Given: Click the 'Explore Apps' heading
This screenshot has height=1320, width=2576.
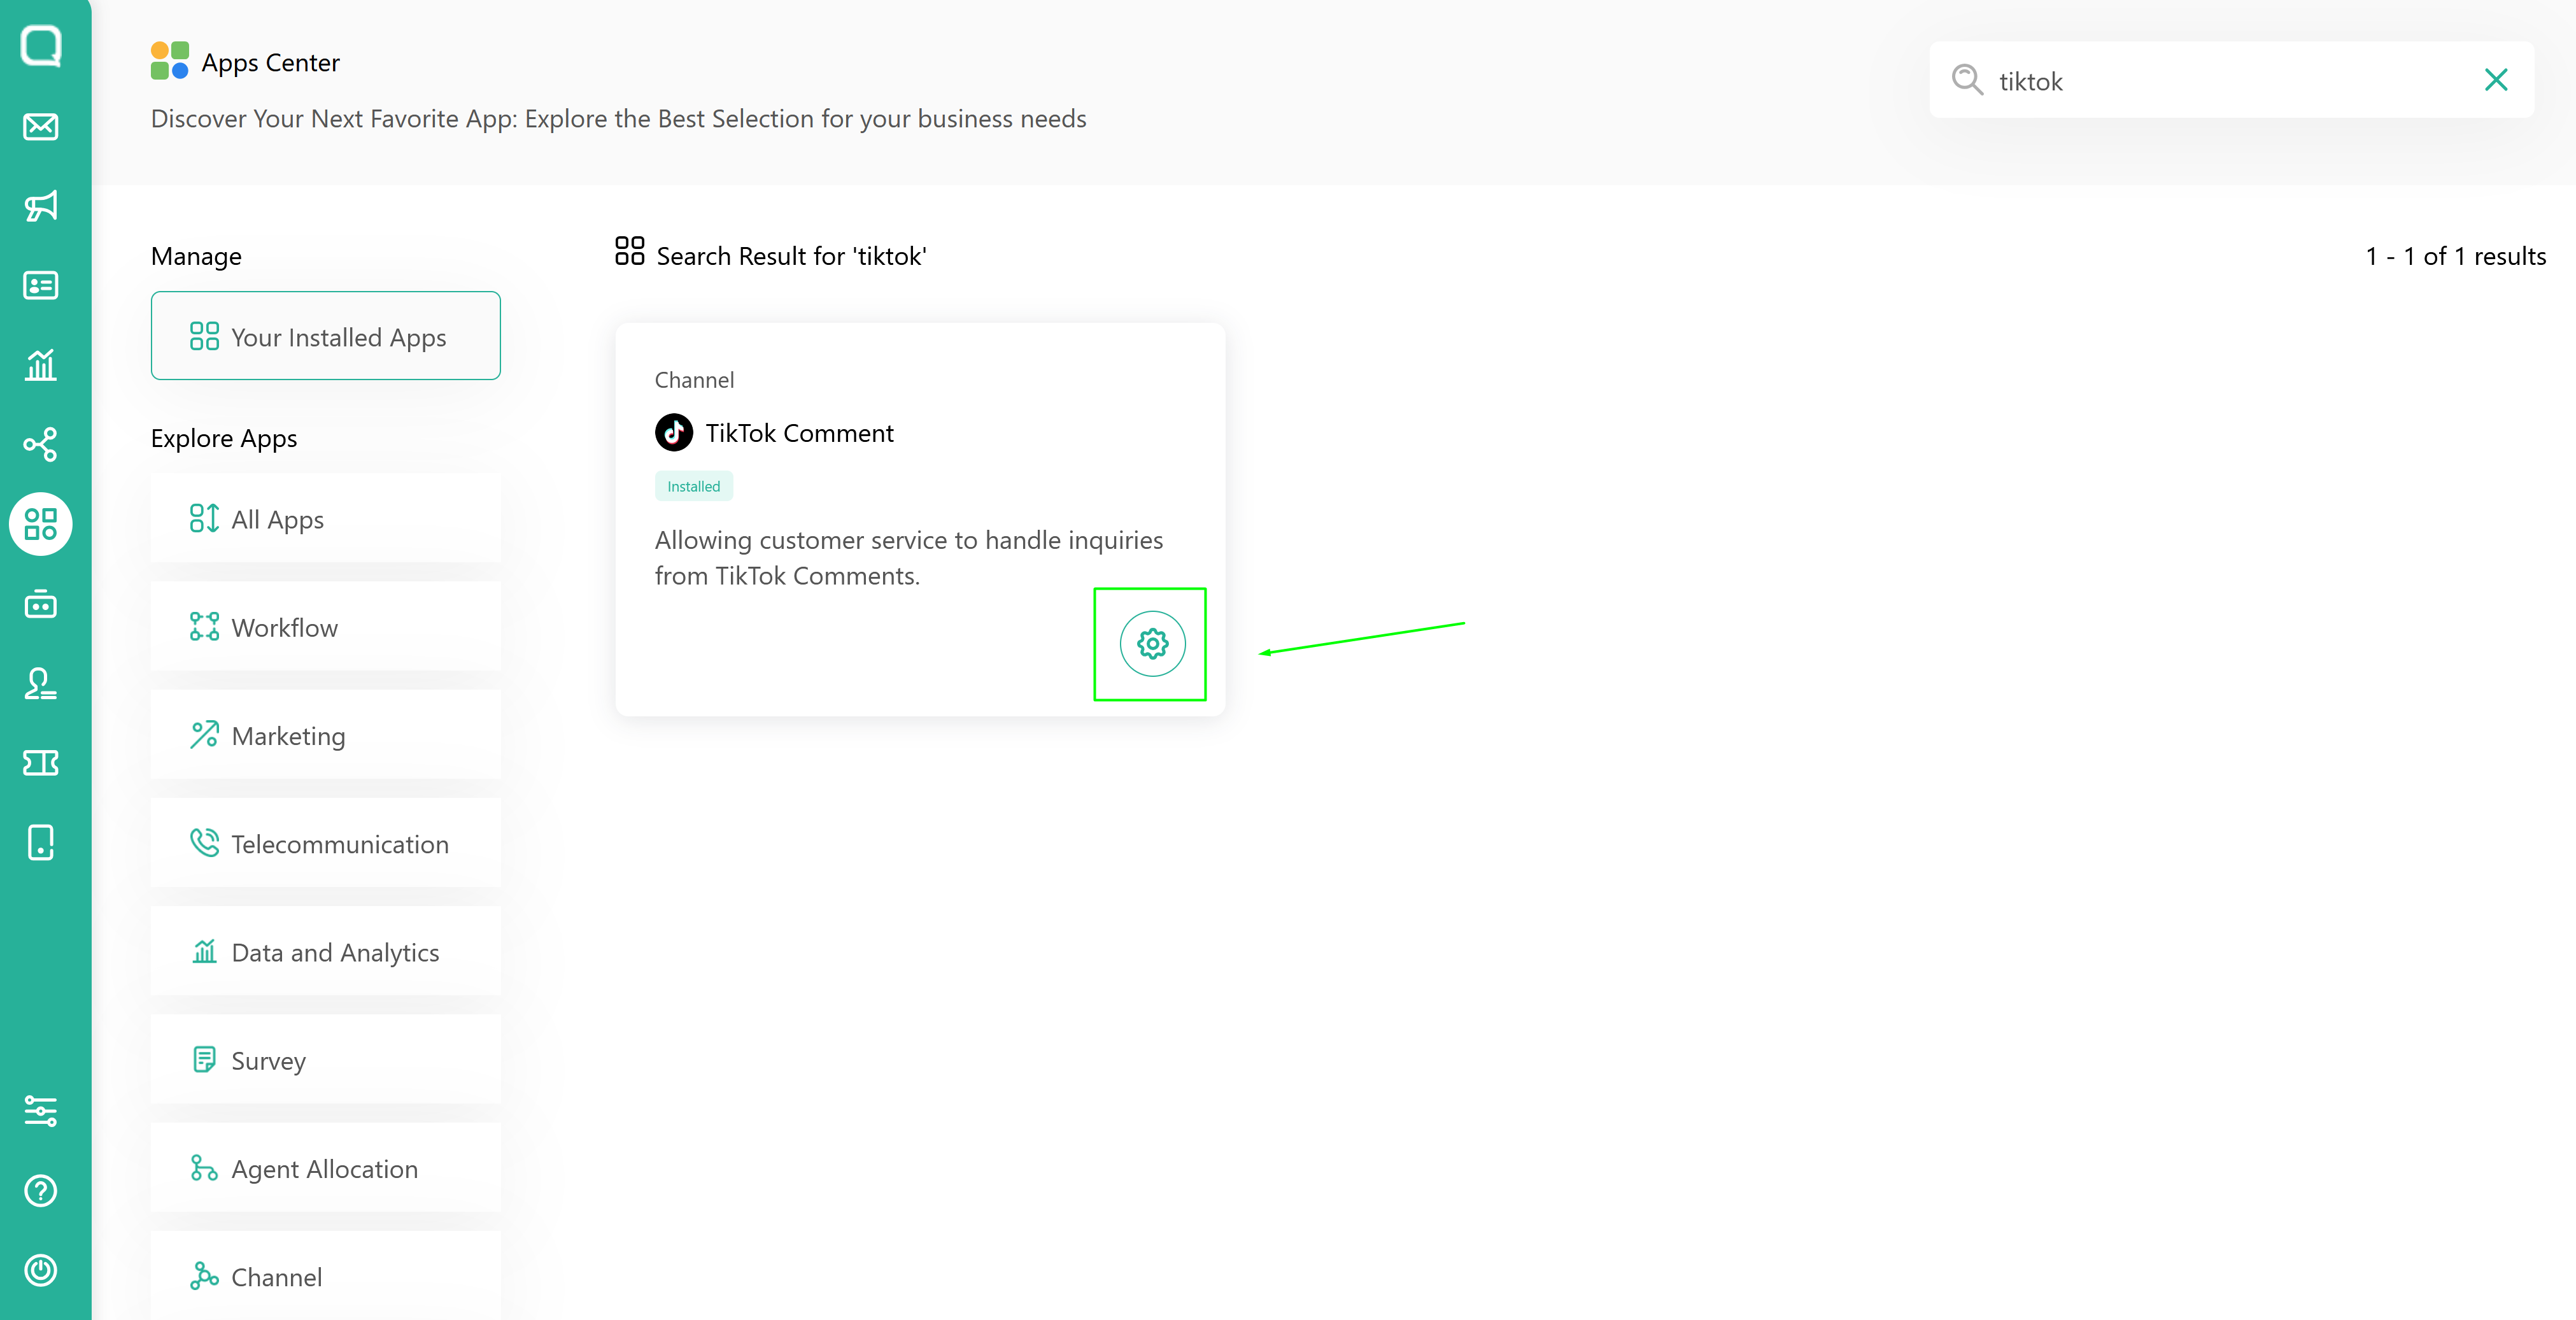Looking at the screenshot, I should (224, 439).
